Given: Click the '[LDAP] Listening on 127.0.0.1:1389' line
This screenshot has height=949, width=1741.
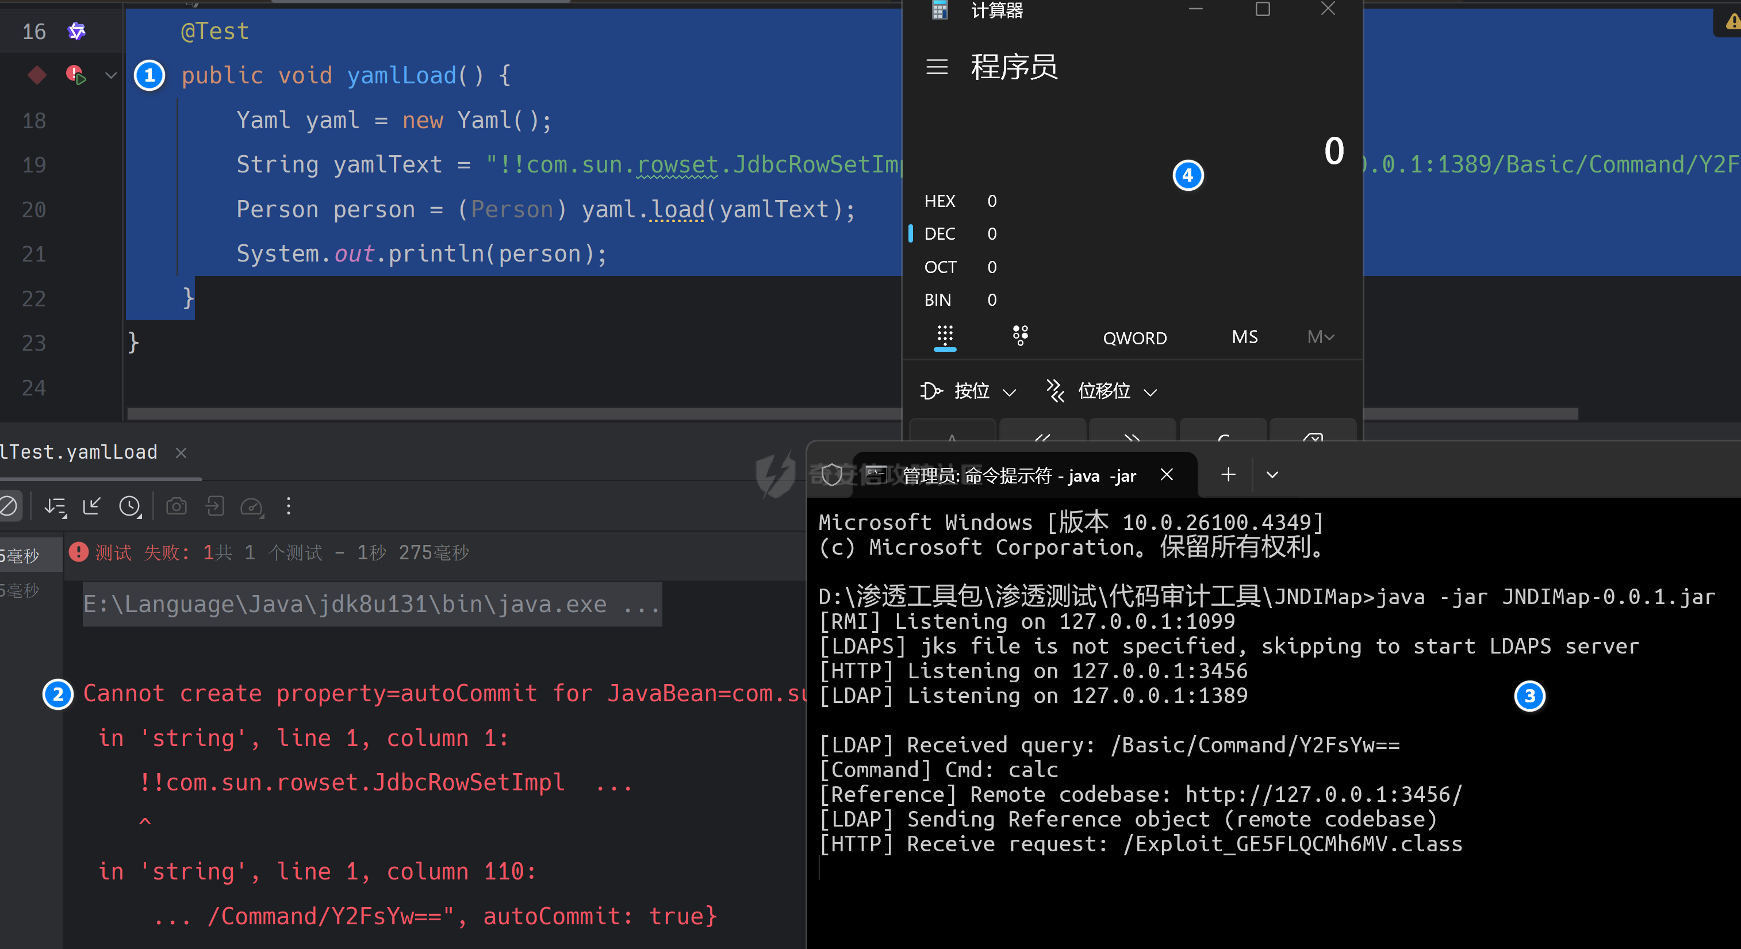Looking at the screenshot, I should [1033, 695].
